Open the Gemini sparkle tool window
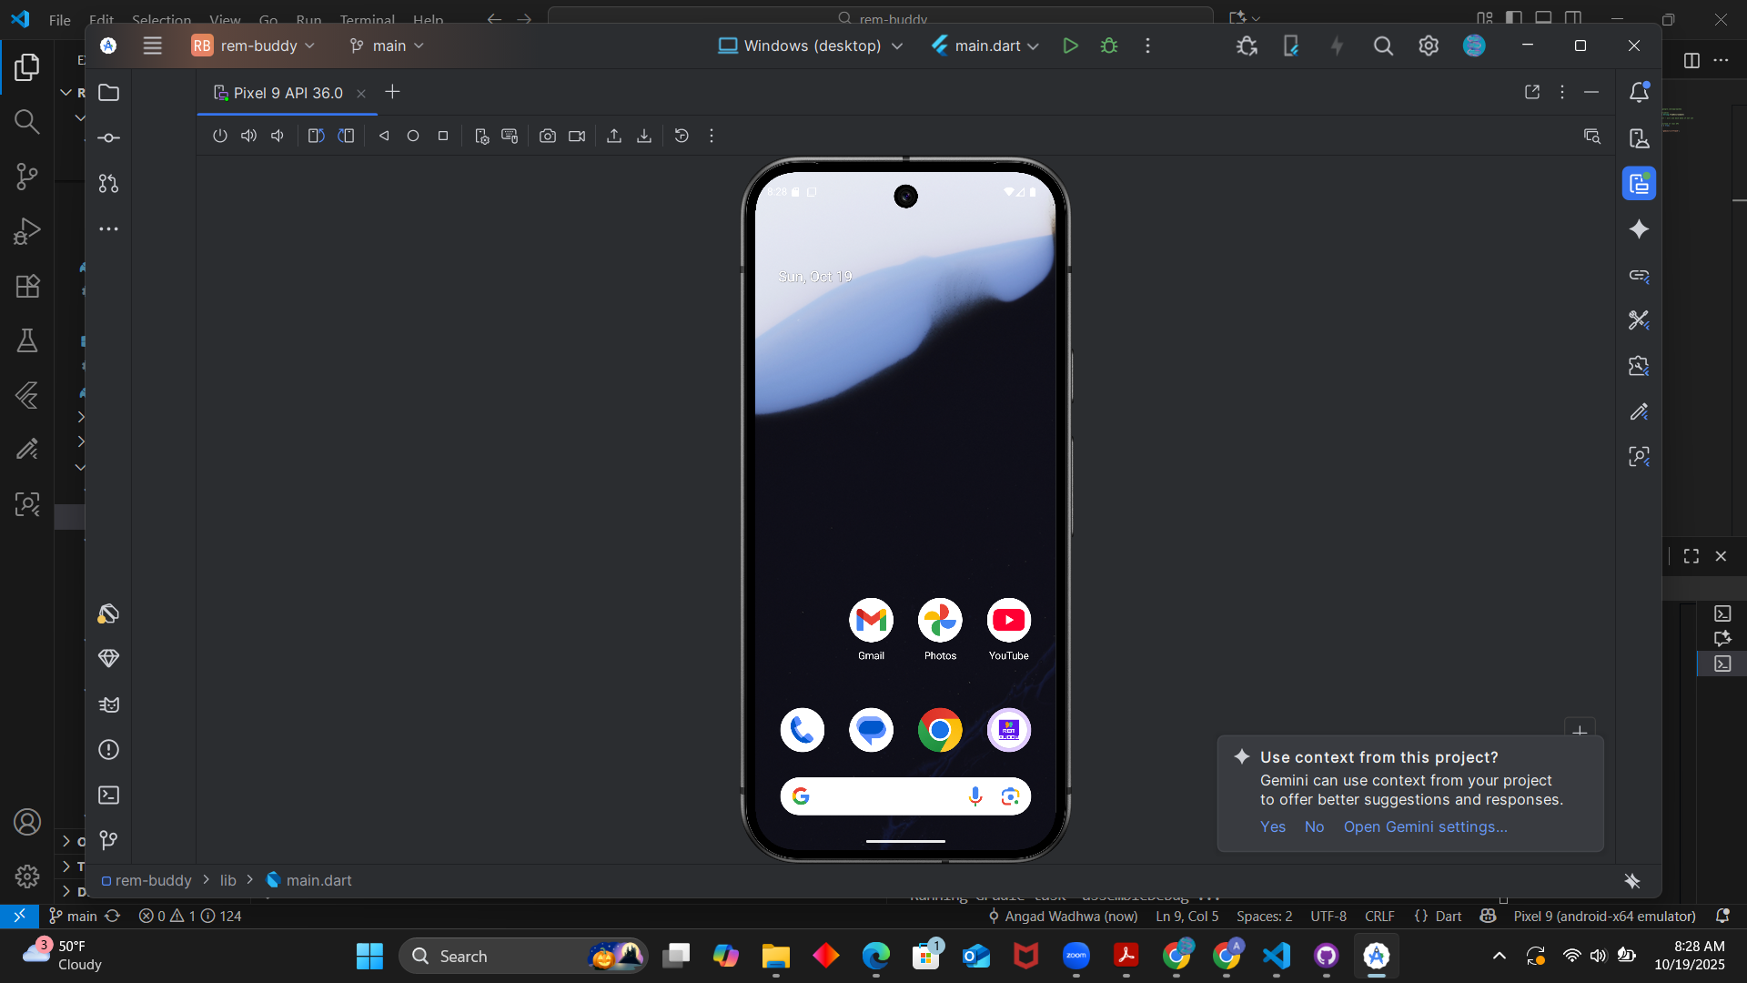 (x=1639, y=229)
